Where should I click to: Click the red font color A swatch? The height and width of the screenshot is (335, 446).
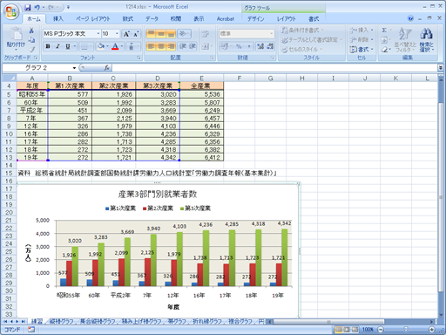115,46
